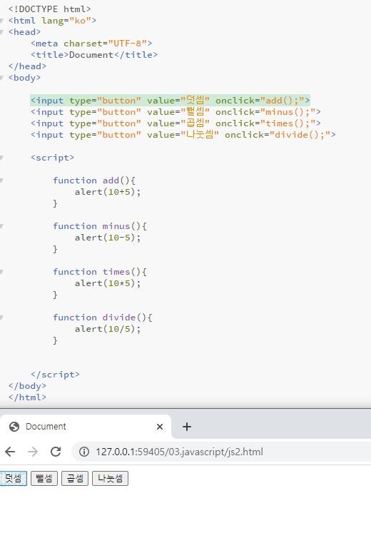Screen dimensions: 371x538
Task: Click the globe favicon on Document tab
Action: click(14, 427)
